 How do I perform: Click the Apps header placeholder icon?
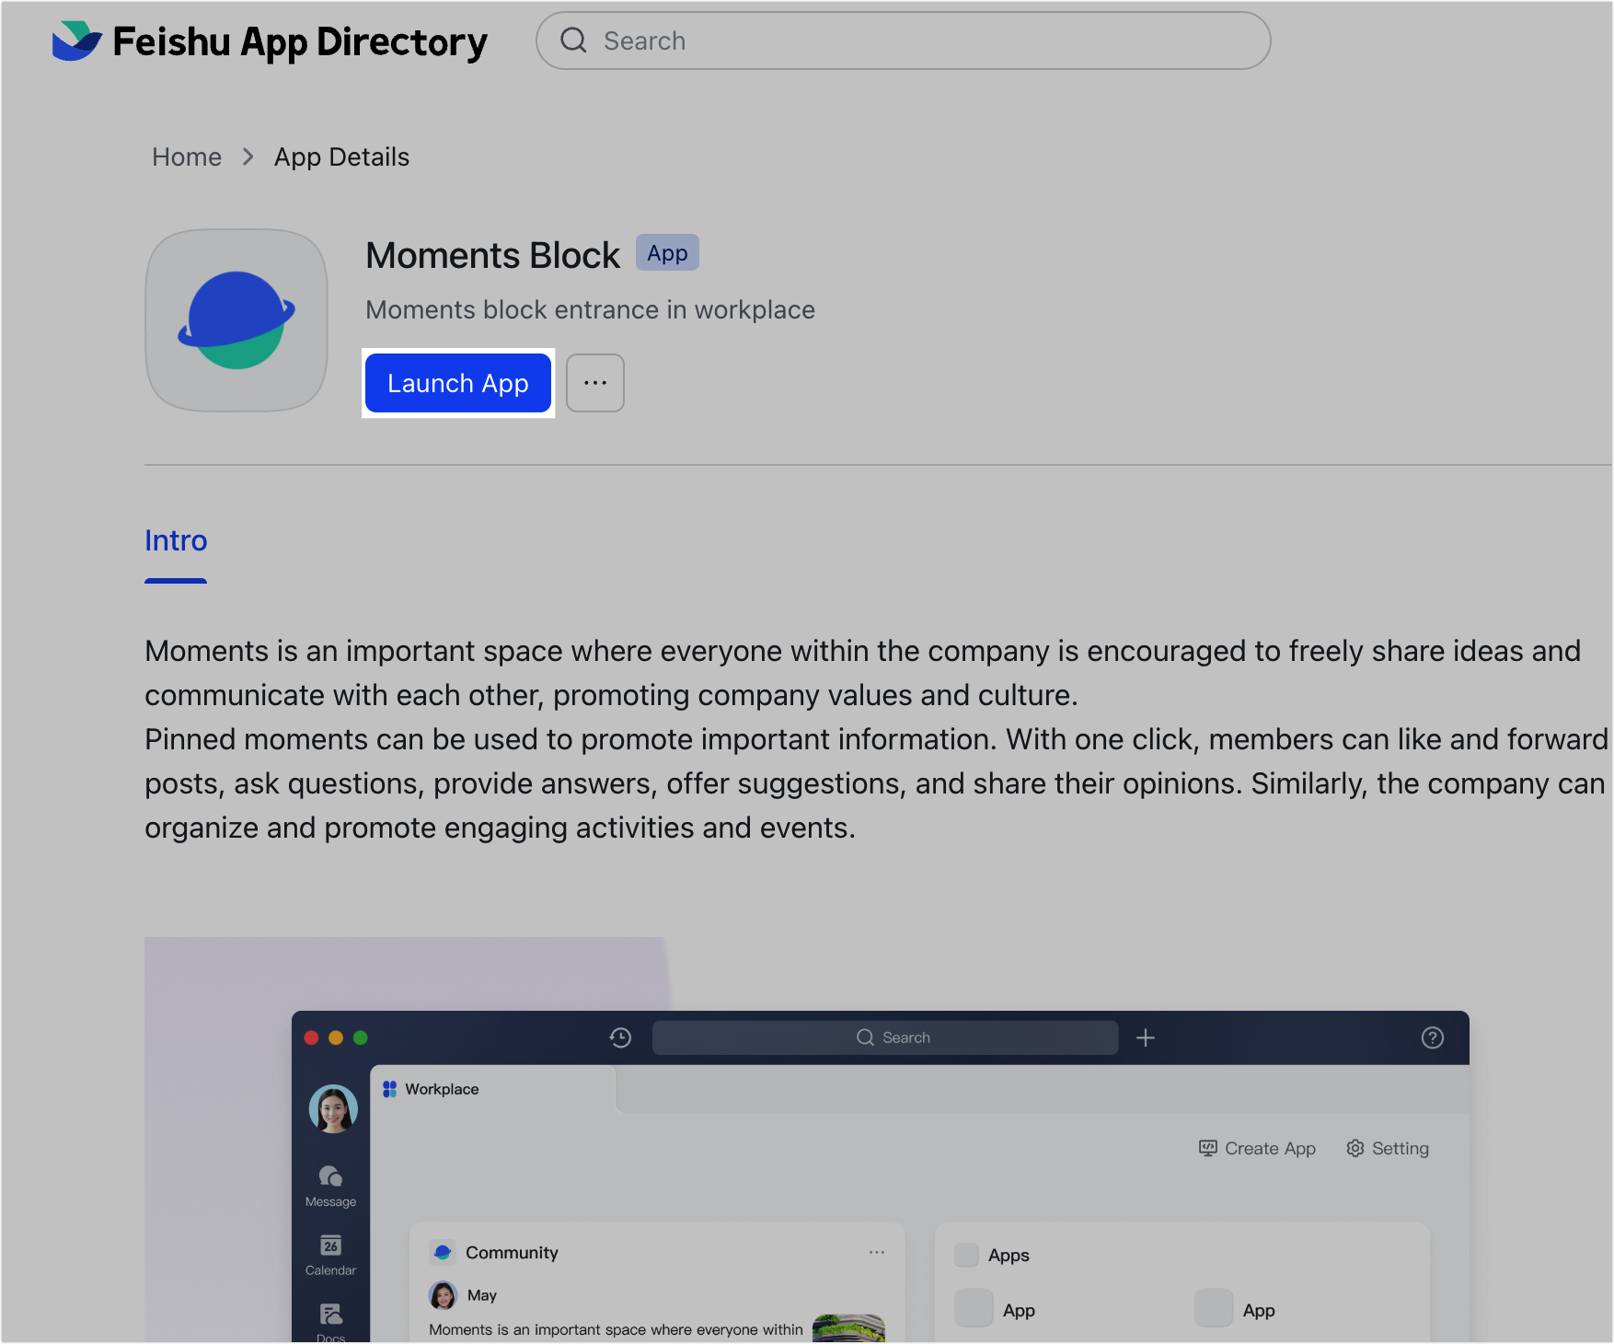click(966, 1255)
